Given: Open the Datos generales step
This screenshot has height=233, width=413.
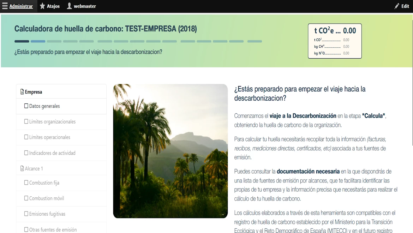Looking at the screenshot, I should coord(61,106).
